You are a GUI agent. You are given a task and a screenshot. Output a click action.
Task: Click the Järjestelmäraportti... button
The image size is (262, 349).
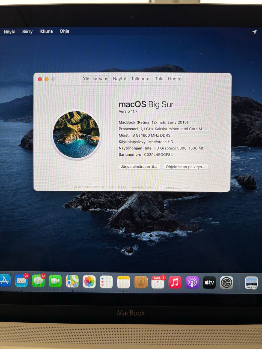pyautogui.click(x=139, y=167)
